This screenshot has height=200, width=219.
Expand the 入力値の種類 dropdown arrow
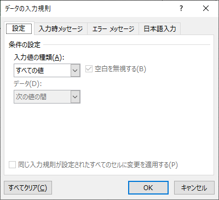(x=75, y=70)
